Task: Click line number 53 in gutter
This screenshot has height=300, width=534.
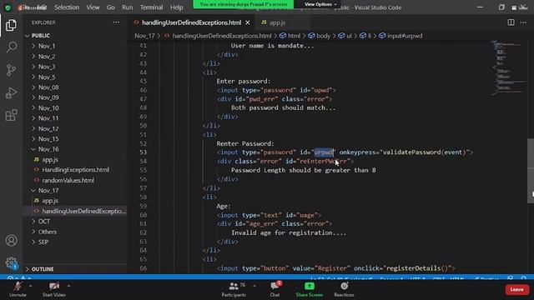Action: click(x=143, y=152)
